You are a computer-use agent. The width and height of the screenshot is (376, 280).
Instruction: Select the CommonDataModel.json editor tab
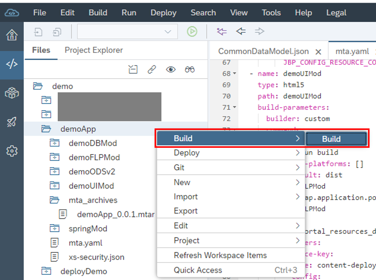coord(263,51)
